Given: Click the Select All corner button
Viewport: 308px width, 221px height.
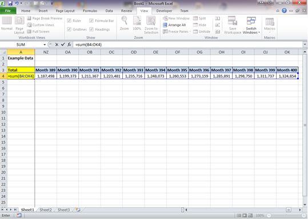Looking at the screenshot, I should coord(3,52).
